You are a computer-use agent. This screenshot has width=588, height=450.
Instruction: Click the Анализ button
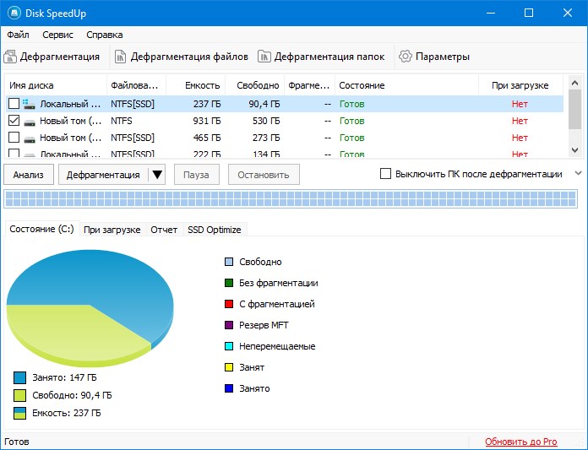tap(29, 175)
